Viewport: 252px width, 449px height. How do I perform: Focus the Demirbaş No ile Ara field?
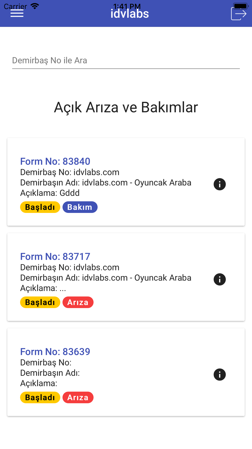(126, 61)
